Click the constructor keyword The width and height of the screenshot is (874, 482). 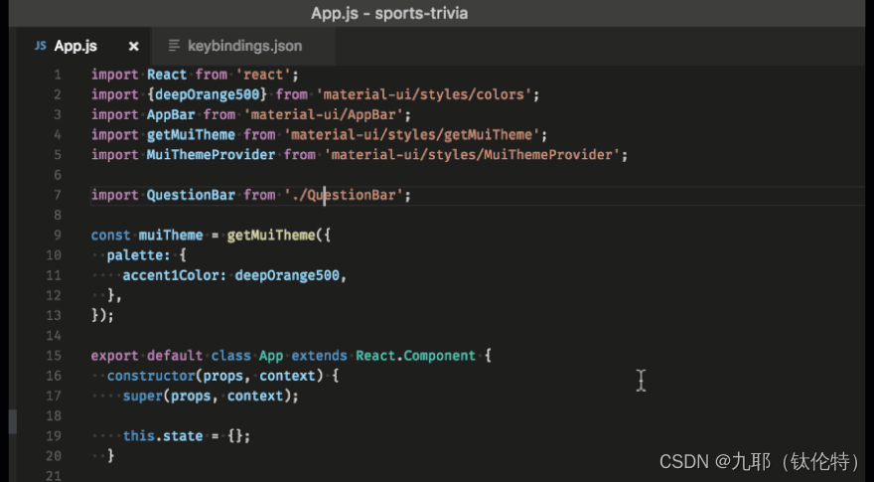click(151, 376)
